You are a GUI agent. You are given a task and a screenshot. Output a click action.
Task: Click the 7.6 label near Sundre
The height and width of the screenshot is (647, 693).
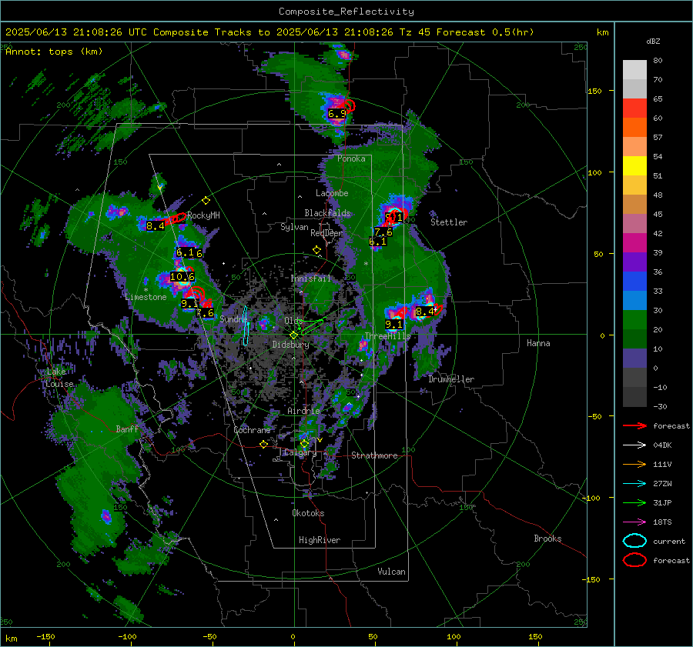tap(205, 313)
